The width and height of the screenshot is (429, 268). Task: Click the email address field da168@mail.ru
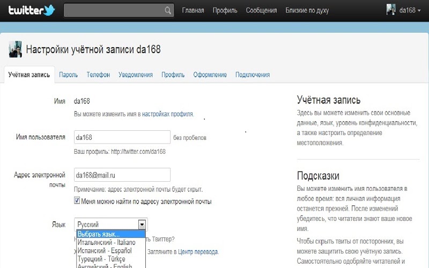(122, 175)
